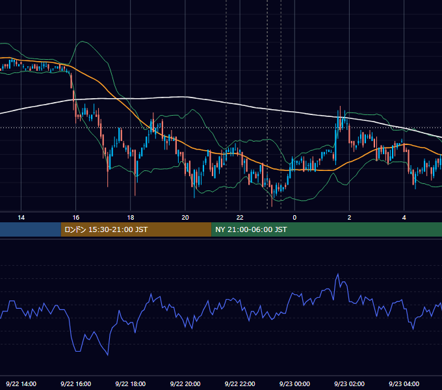Select the 0 hour axis label
Viewport: 442px width, 390px height.
pos(294,218)
